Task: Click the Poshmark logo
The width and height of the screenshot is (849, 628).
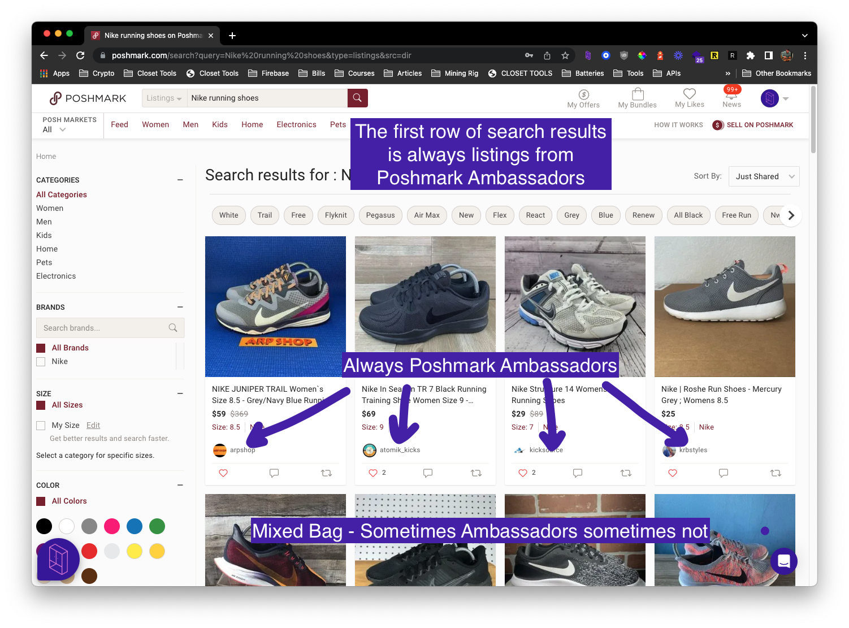Action: (88, 98)
